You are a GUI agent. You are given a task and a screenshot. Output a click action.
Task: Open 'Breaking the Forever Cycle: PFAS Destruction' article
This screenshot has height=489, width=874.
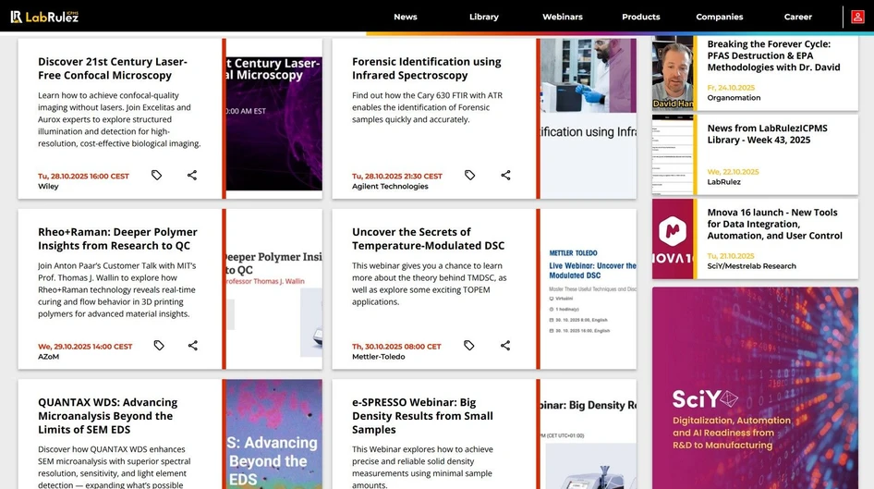tap(773, 55)
